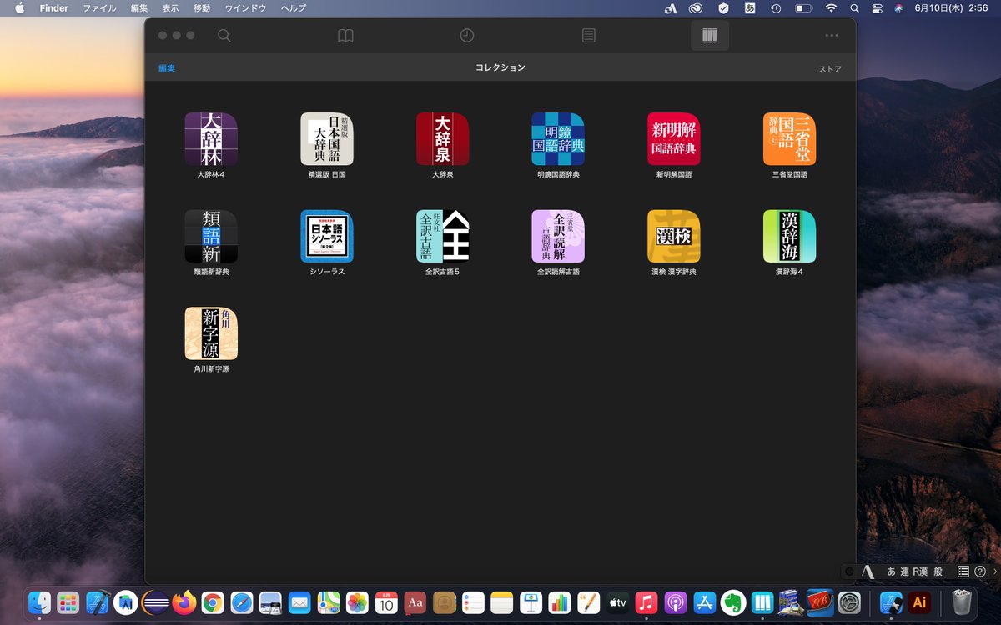This screenshot has height=625, width=1001.
Task: Open the 類語新辞典 thesaurus
Action: [211, 236]
